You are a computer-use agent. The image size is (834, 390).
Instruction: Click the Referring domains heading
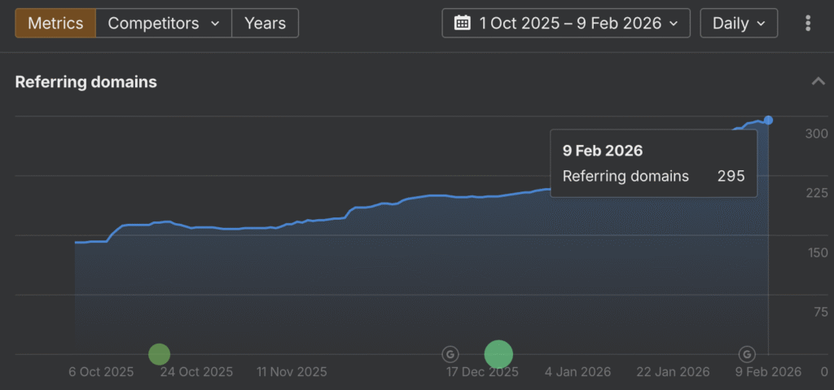point(86,81)
